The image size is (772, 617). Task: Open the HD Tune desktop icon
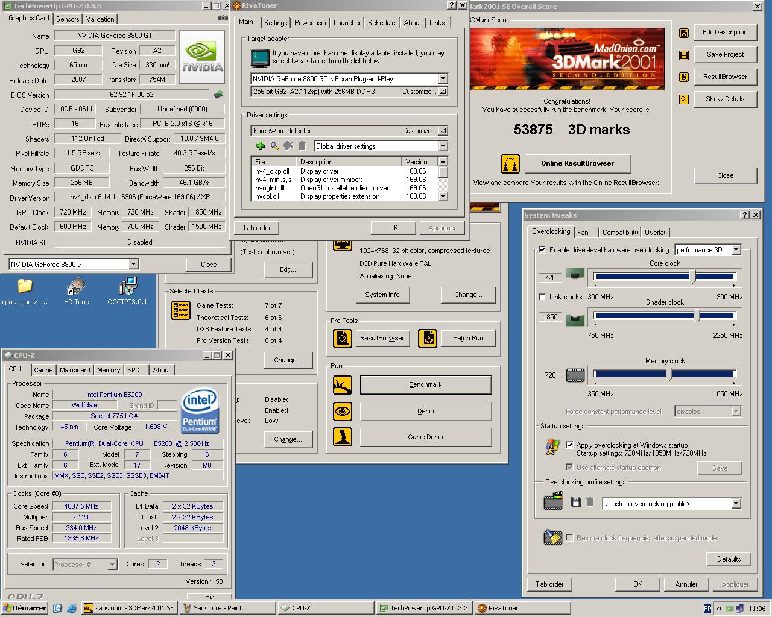(77, 292)
